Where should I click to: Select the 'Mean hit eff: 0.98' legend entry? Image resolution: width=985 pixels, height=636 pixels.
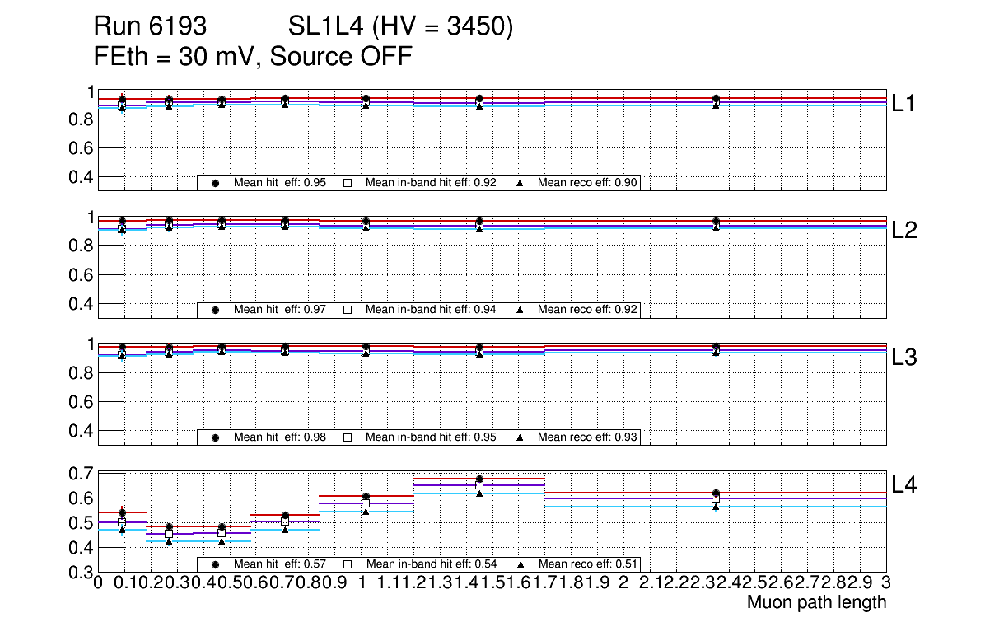pos(280,437)
